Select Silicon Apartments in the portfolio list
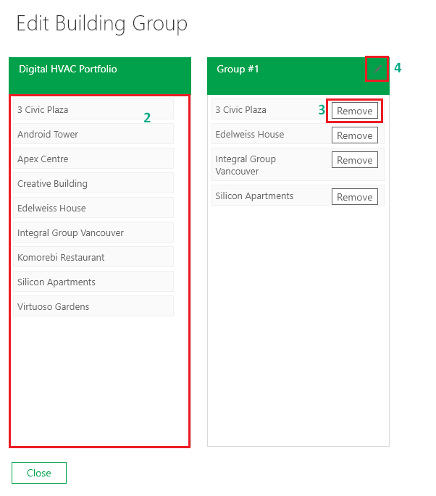Viewport: 436px width, 496px height. (x=93, y=282)
